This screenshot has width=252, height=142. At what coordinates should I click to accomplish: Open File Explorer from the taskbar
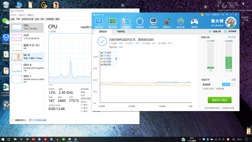(x=15, y=139)
